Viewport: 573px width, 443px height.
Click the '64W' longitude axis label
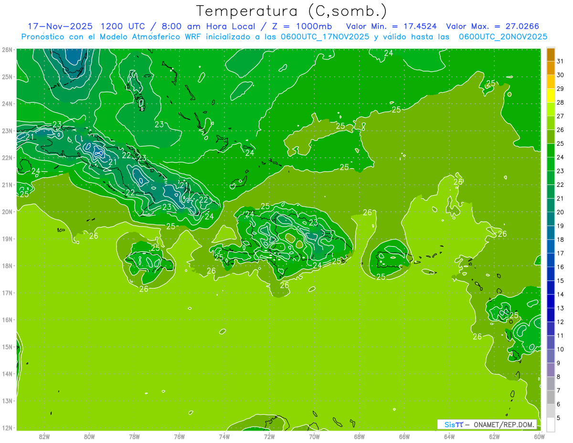[449, 436]
